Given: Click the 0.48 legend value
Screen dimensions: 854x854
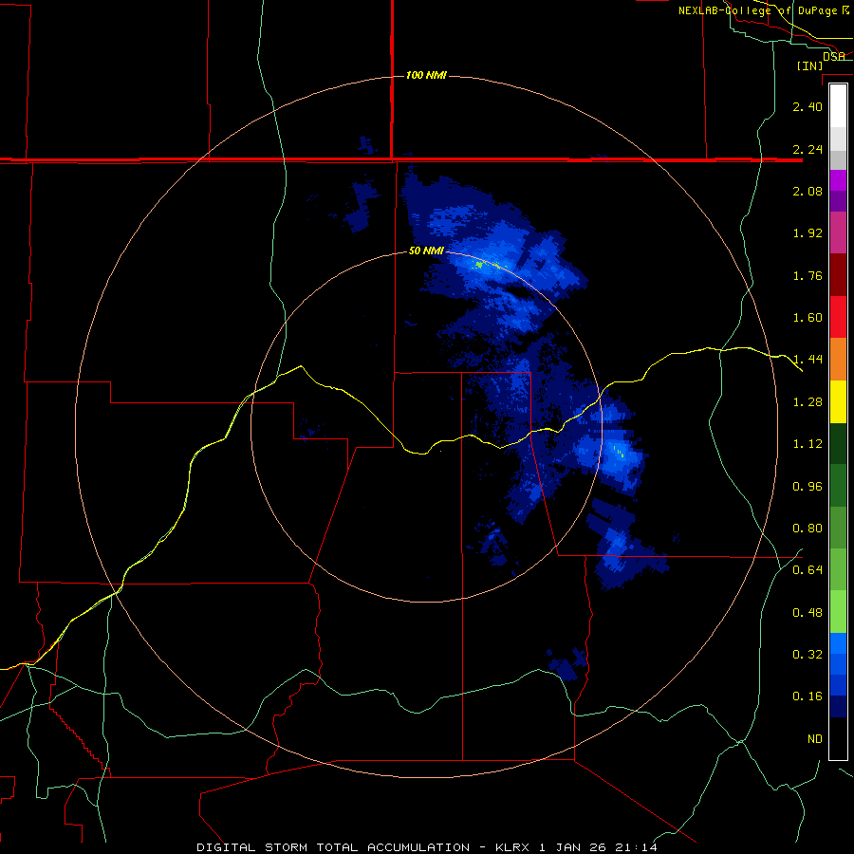Looking at the screenshot, I should tap(808, 613).
